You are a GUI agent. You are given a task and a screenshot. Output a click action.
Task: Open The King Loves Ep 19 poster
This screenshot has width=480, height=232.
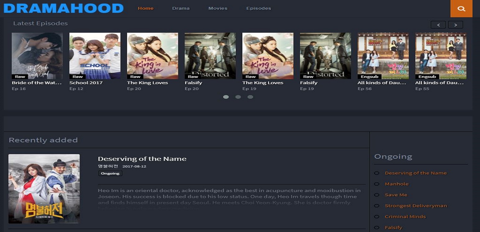pyautogui.click(x=268, y=56)
